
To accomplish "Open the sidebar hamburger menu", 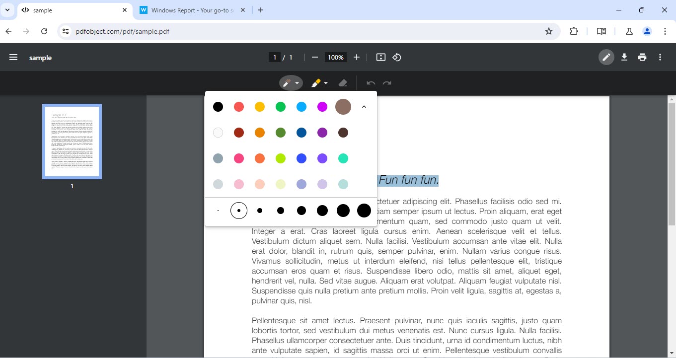I will pos(13,58).
